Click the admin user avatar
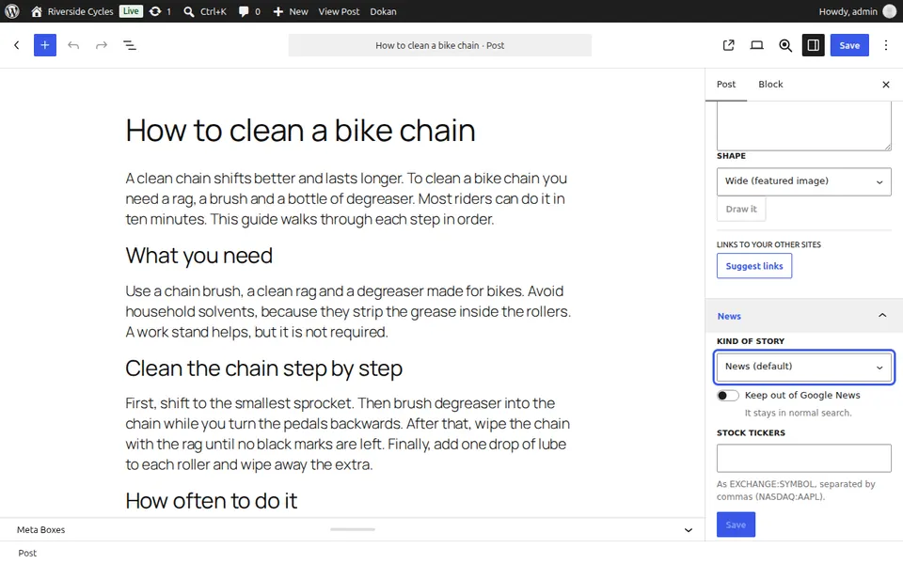Screen dimensions: 903x564 (x=890, y=11)
